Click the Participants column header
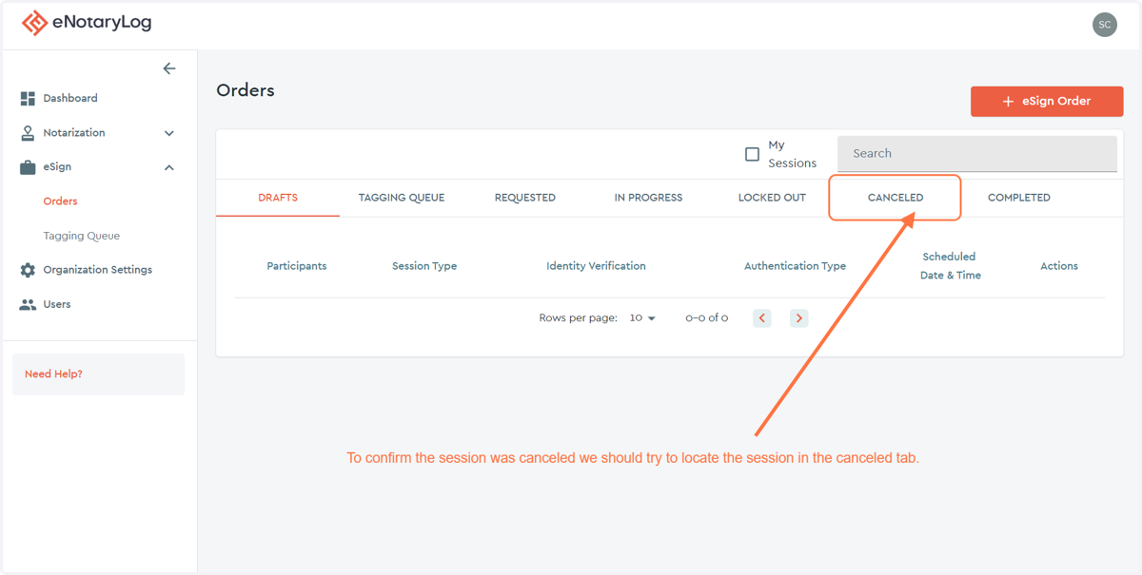1142x575 pixels. [x=297, y=266]
